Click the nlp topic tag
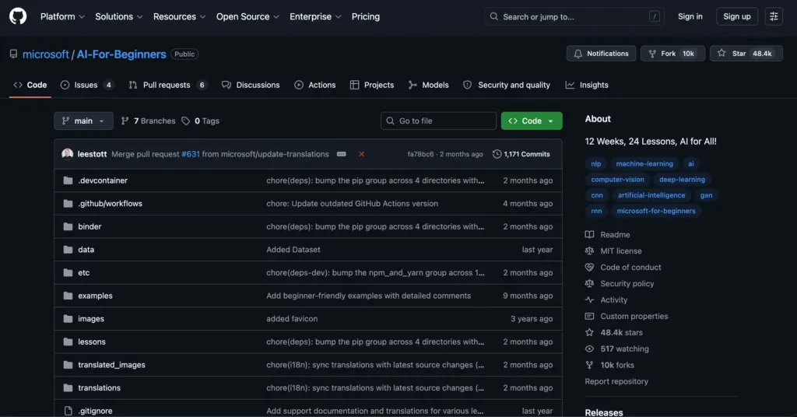 (595, 163)
